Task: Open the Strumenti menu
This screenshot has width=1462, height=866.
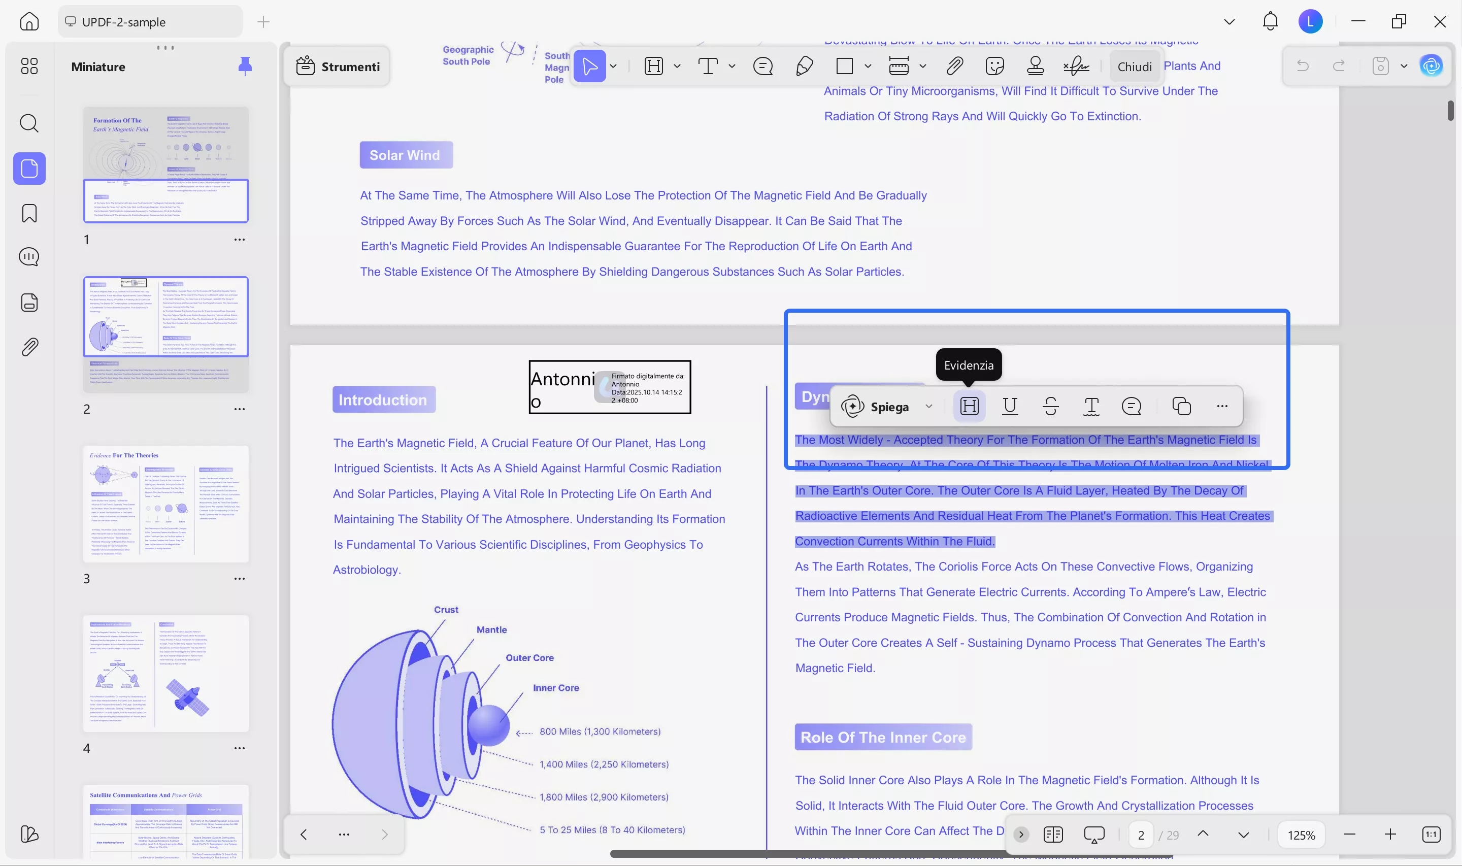Action: [x=338, y=66]
